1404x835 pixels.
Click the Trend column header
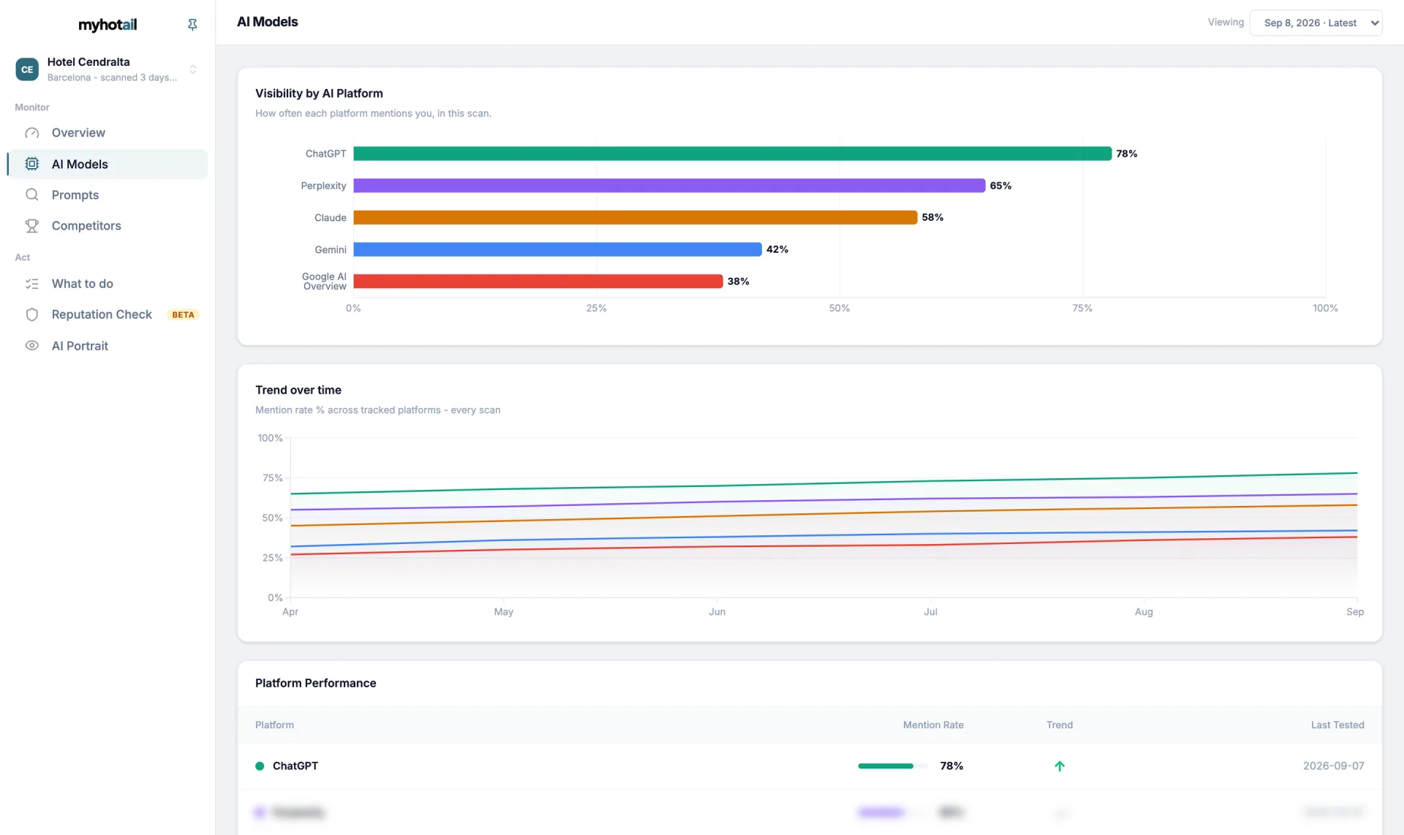(1060, 725)
